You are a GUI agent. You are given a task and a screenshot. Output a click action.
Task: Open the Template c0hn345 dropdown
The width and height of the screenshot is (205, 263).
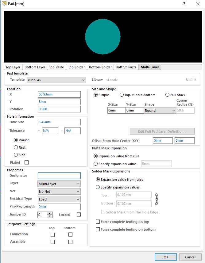56,80
